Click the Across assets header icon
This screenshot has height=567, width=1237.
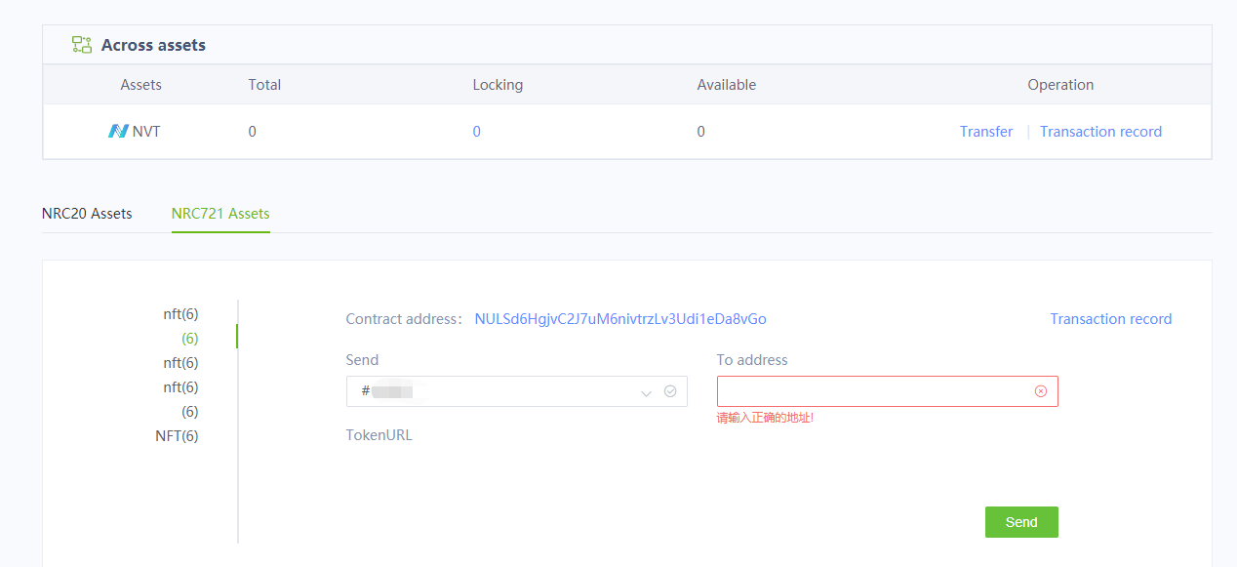click(82, 45)
